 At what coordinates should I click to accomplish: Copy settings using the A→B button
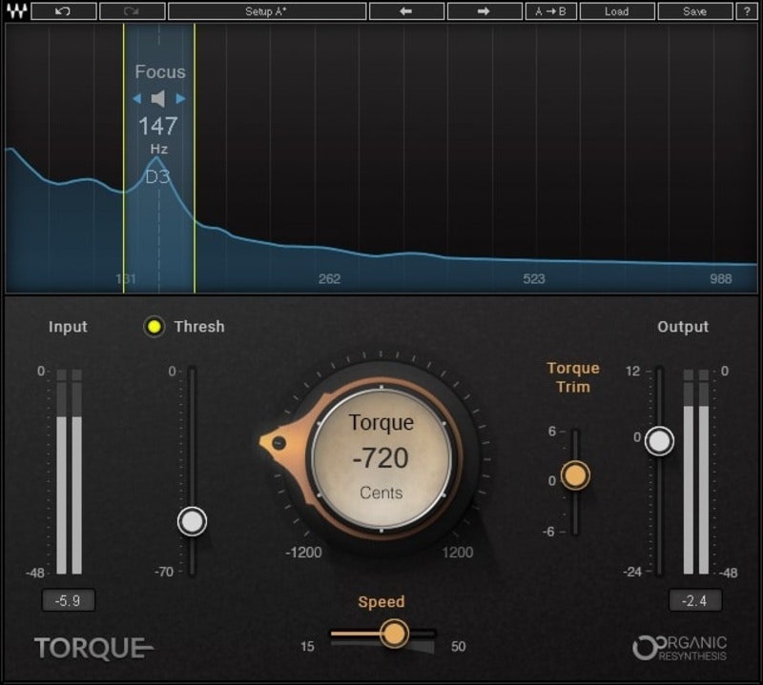click(x=550, y=11)
